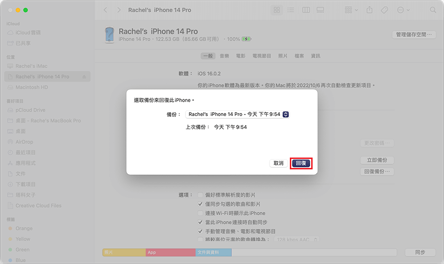Open the 備份 backup selection dropdown
This screenshot has width=444, height=264.
237,114
